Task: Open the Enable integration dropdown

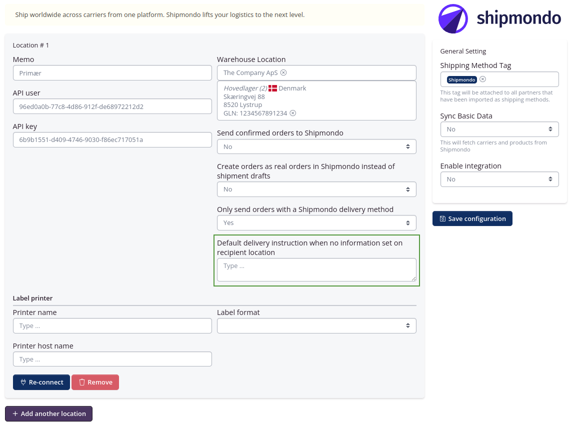Action: point(499,179)
